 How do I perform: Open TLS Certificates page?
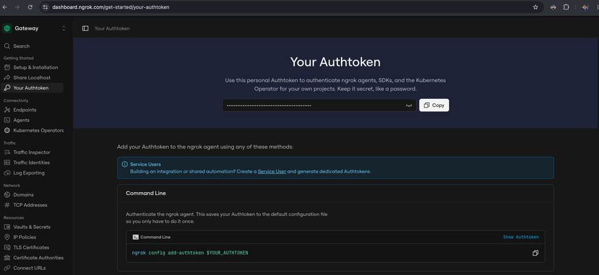(x=32, y=248)
